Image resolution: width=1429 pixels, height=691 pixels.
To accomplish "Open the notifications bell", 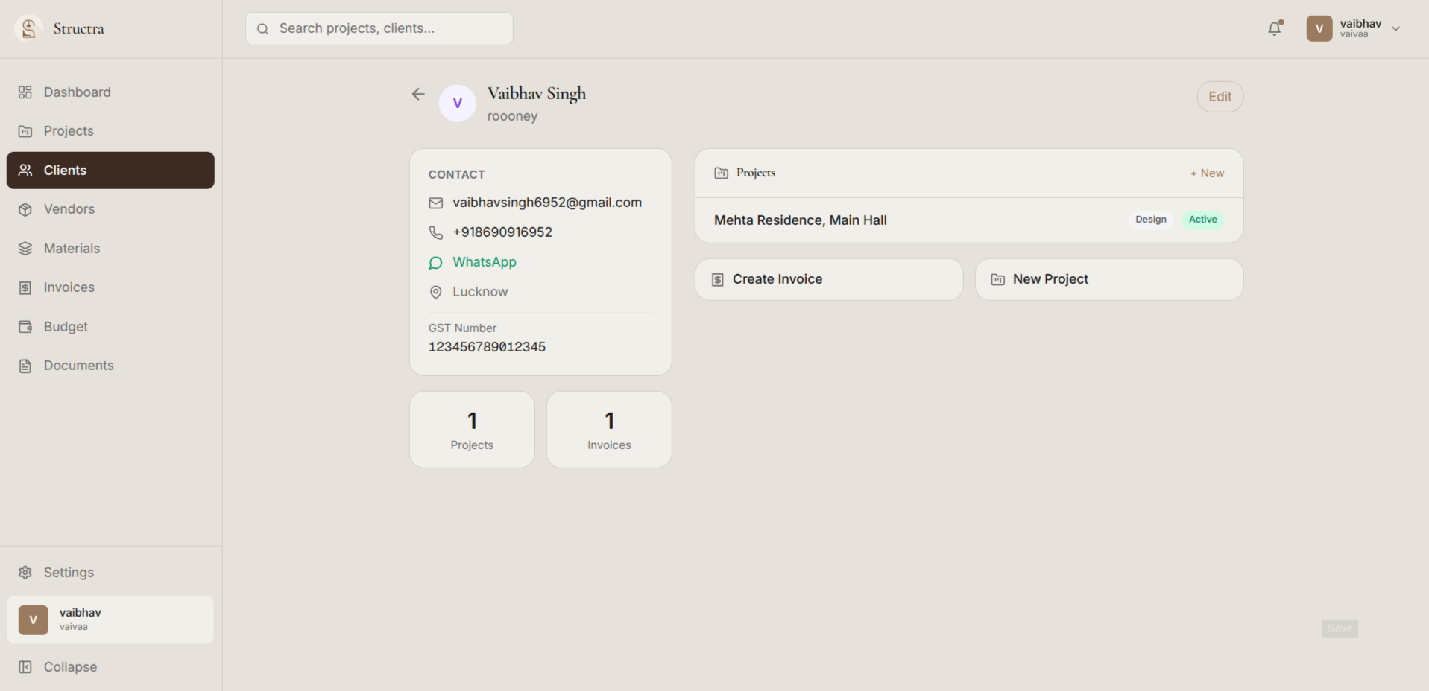I will [1275, 28].
